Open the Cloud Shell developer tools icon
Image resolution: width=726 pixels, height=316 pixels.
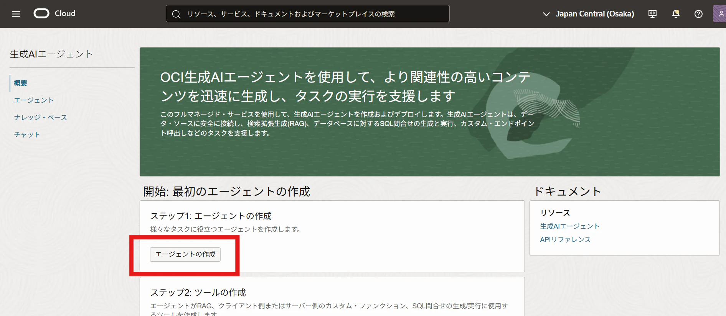click(652, 14)
